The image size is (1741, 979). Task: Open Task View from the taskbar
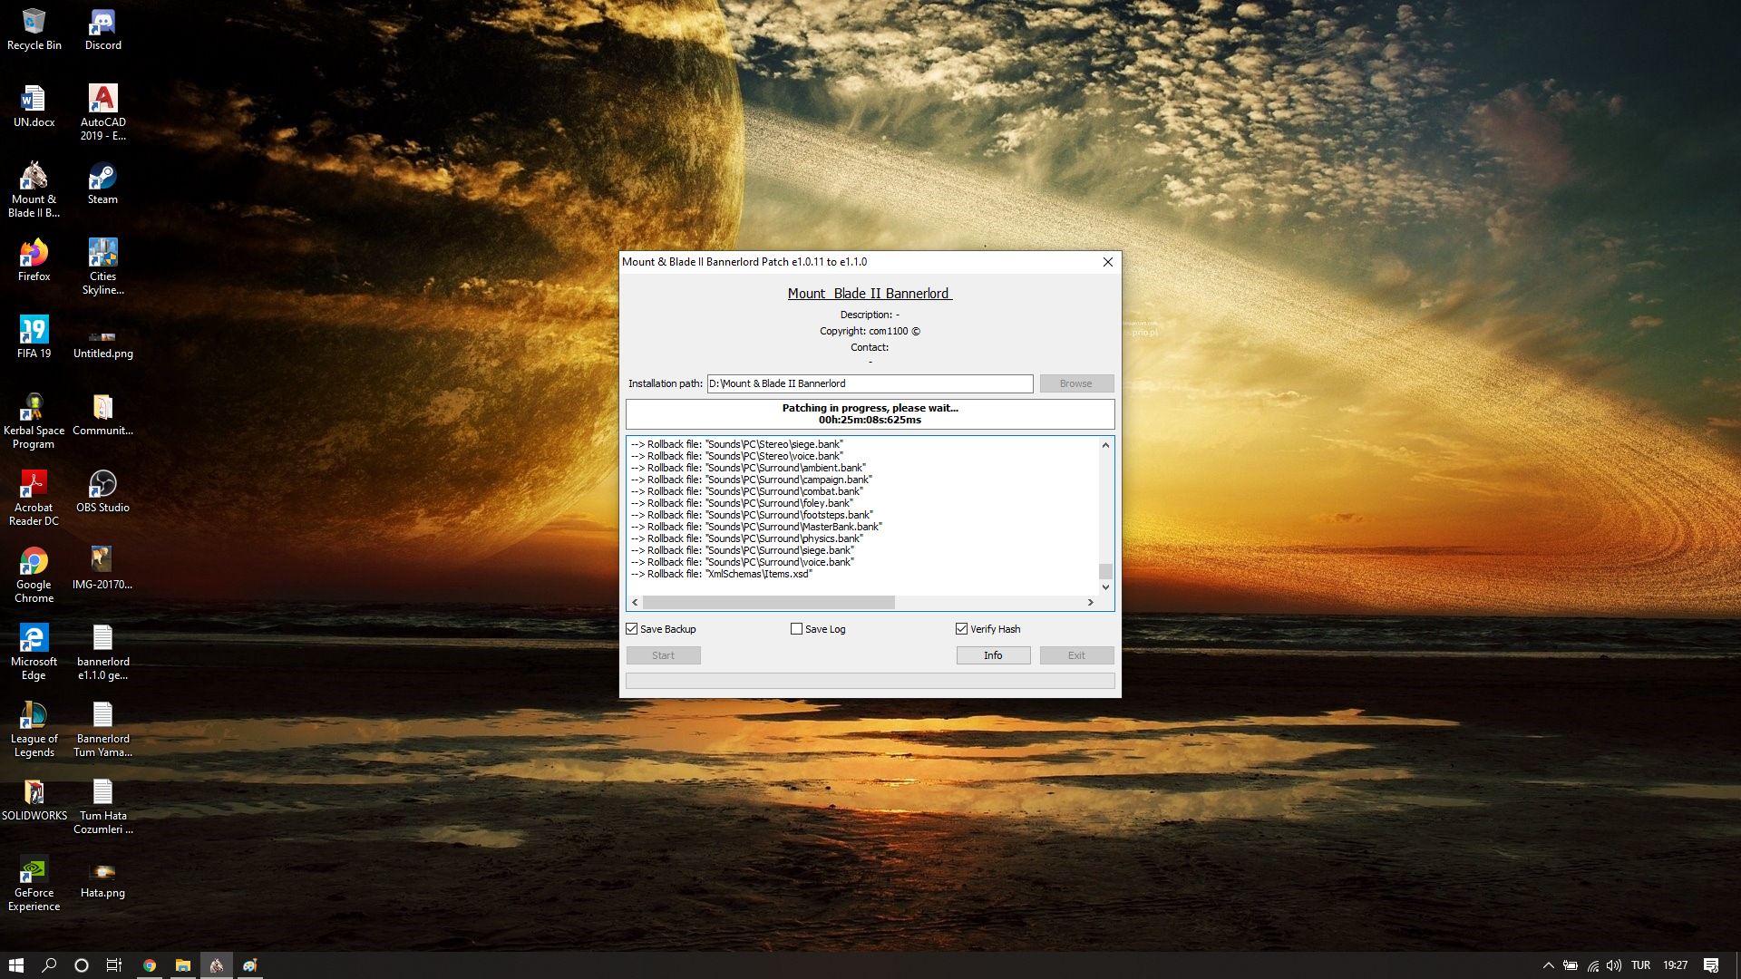tap(114, 965)
